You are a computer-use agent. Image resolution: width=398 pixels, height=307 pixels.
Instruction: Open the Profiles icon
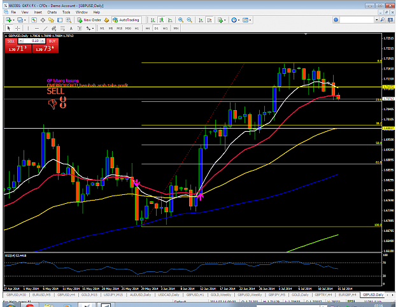pyautogui.click(x=20, y=20)
